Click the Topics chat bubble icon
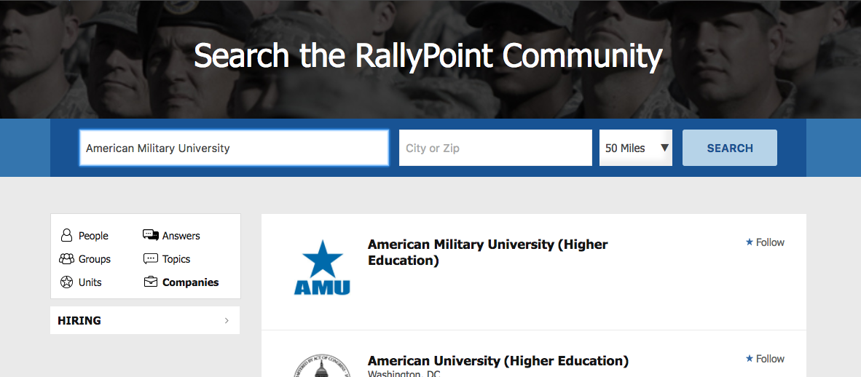Viewport: 861px width, 377px height. pos(151,259)
